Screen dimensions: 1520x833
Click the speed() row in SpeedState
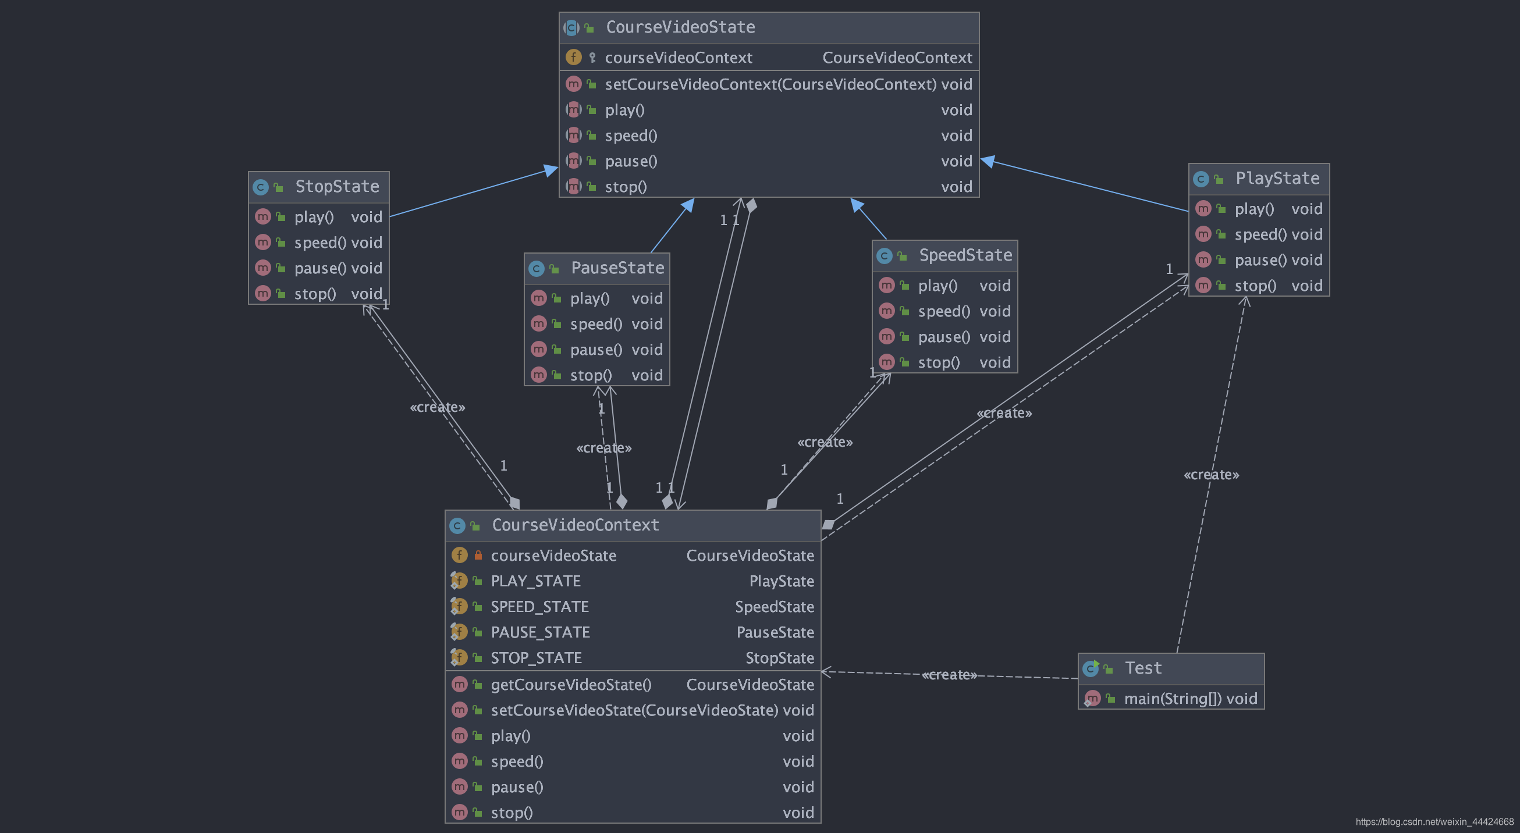tap(945, 311)
